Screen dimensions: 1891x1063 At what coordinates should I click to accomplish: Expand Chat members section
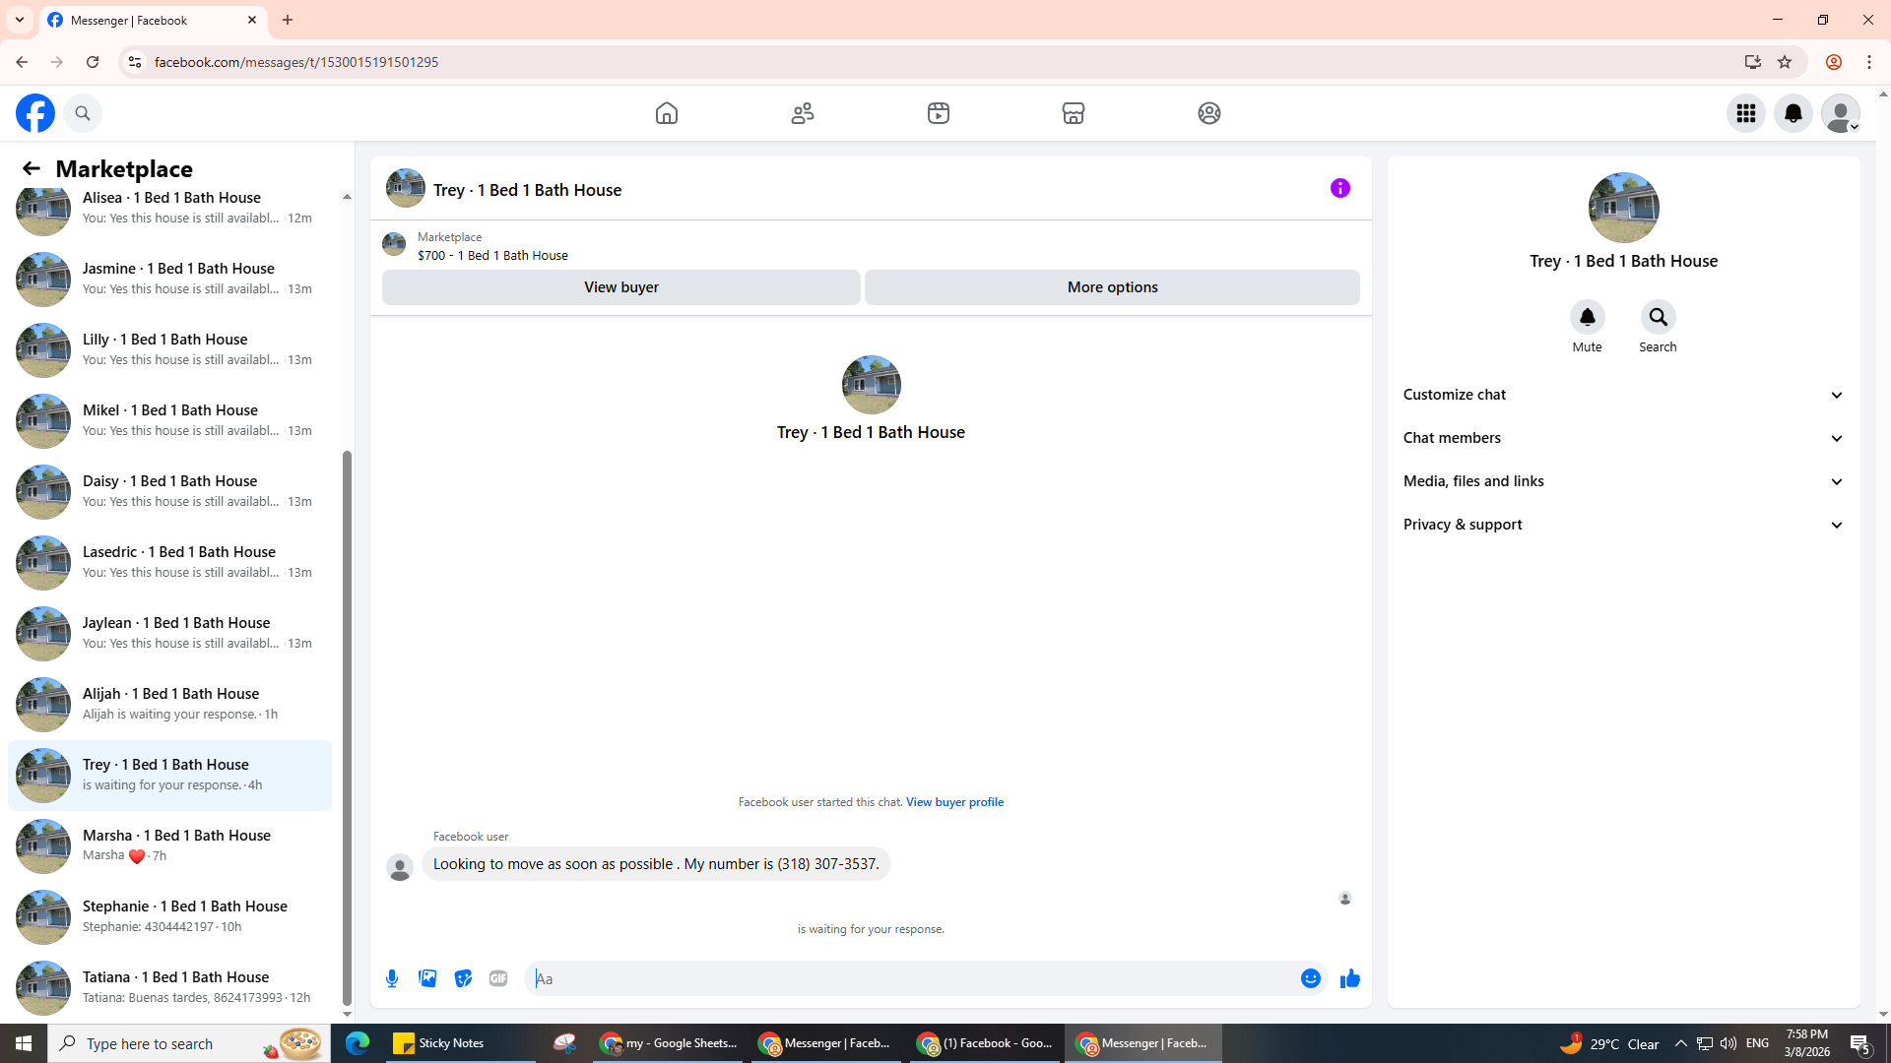tap(1622, 438)
